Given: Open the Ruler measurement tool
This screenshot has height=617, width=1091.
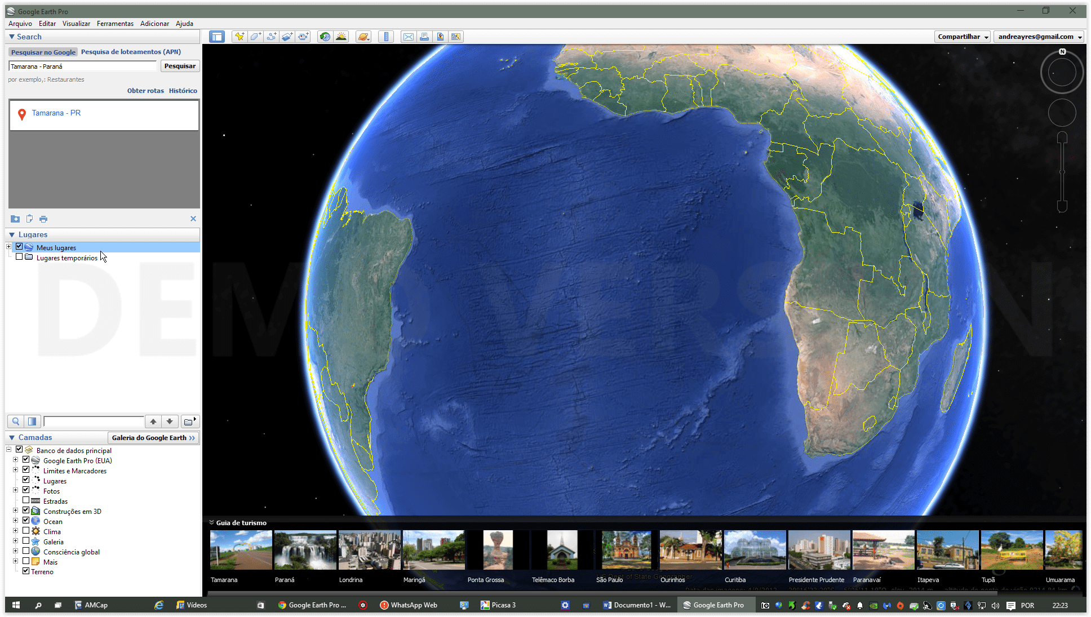Looking at the screenshot, I should point(386,37).
